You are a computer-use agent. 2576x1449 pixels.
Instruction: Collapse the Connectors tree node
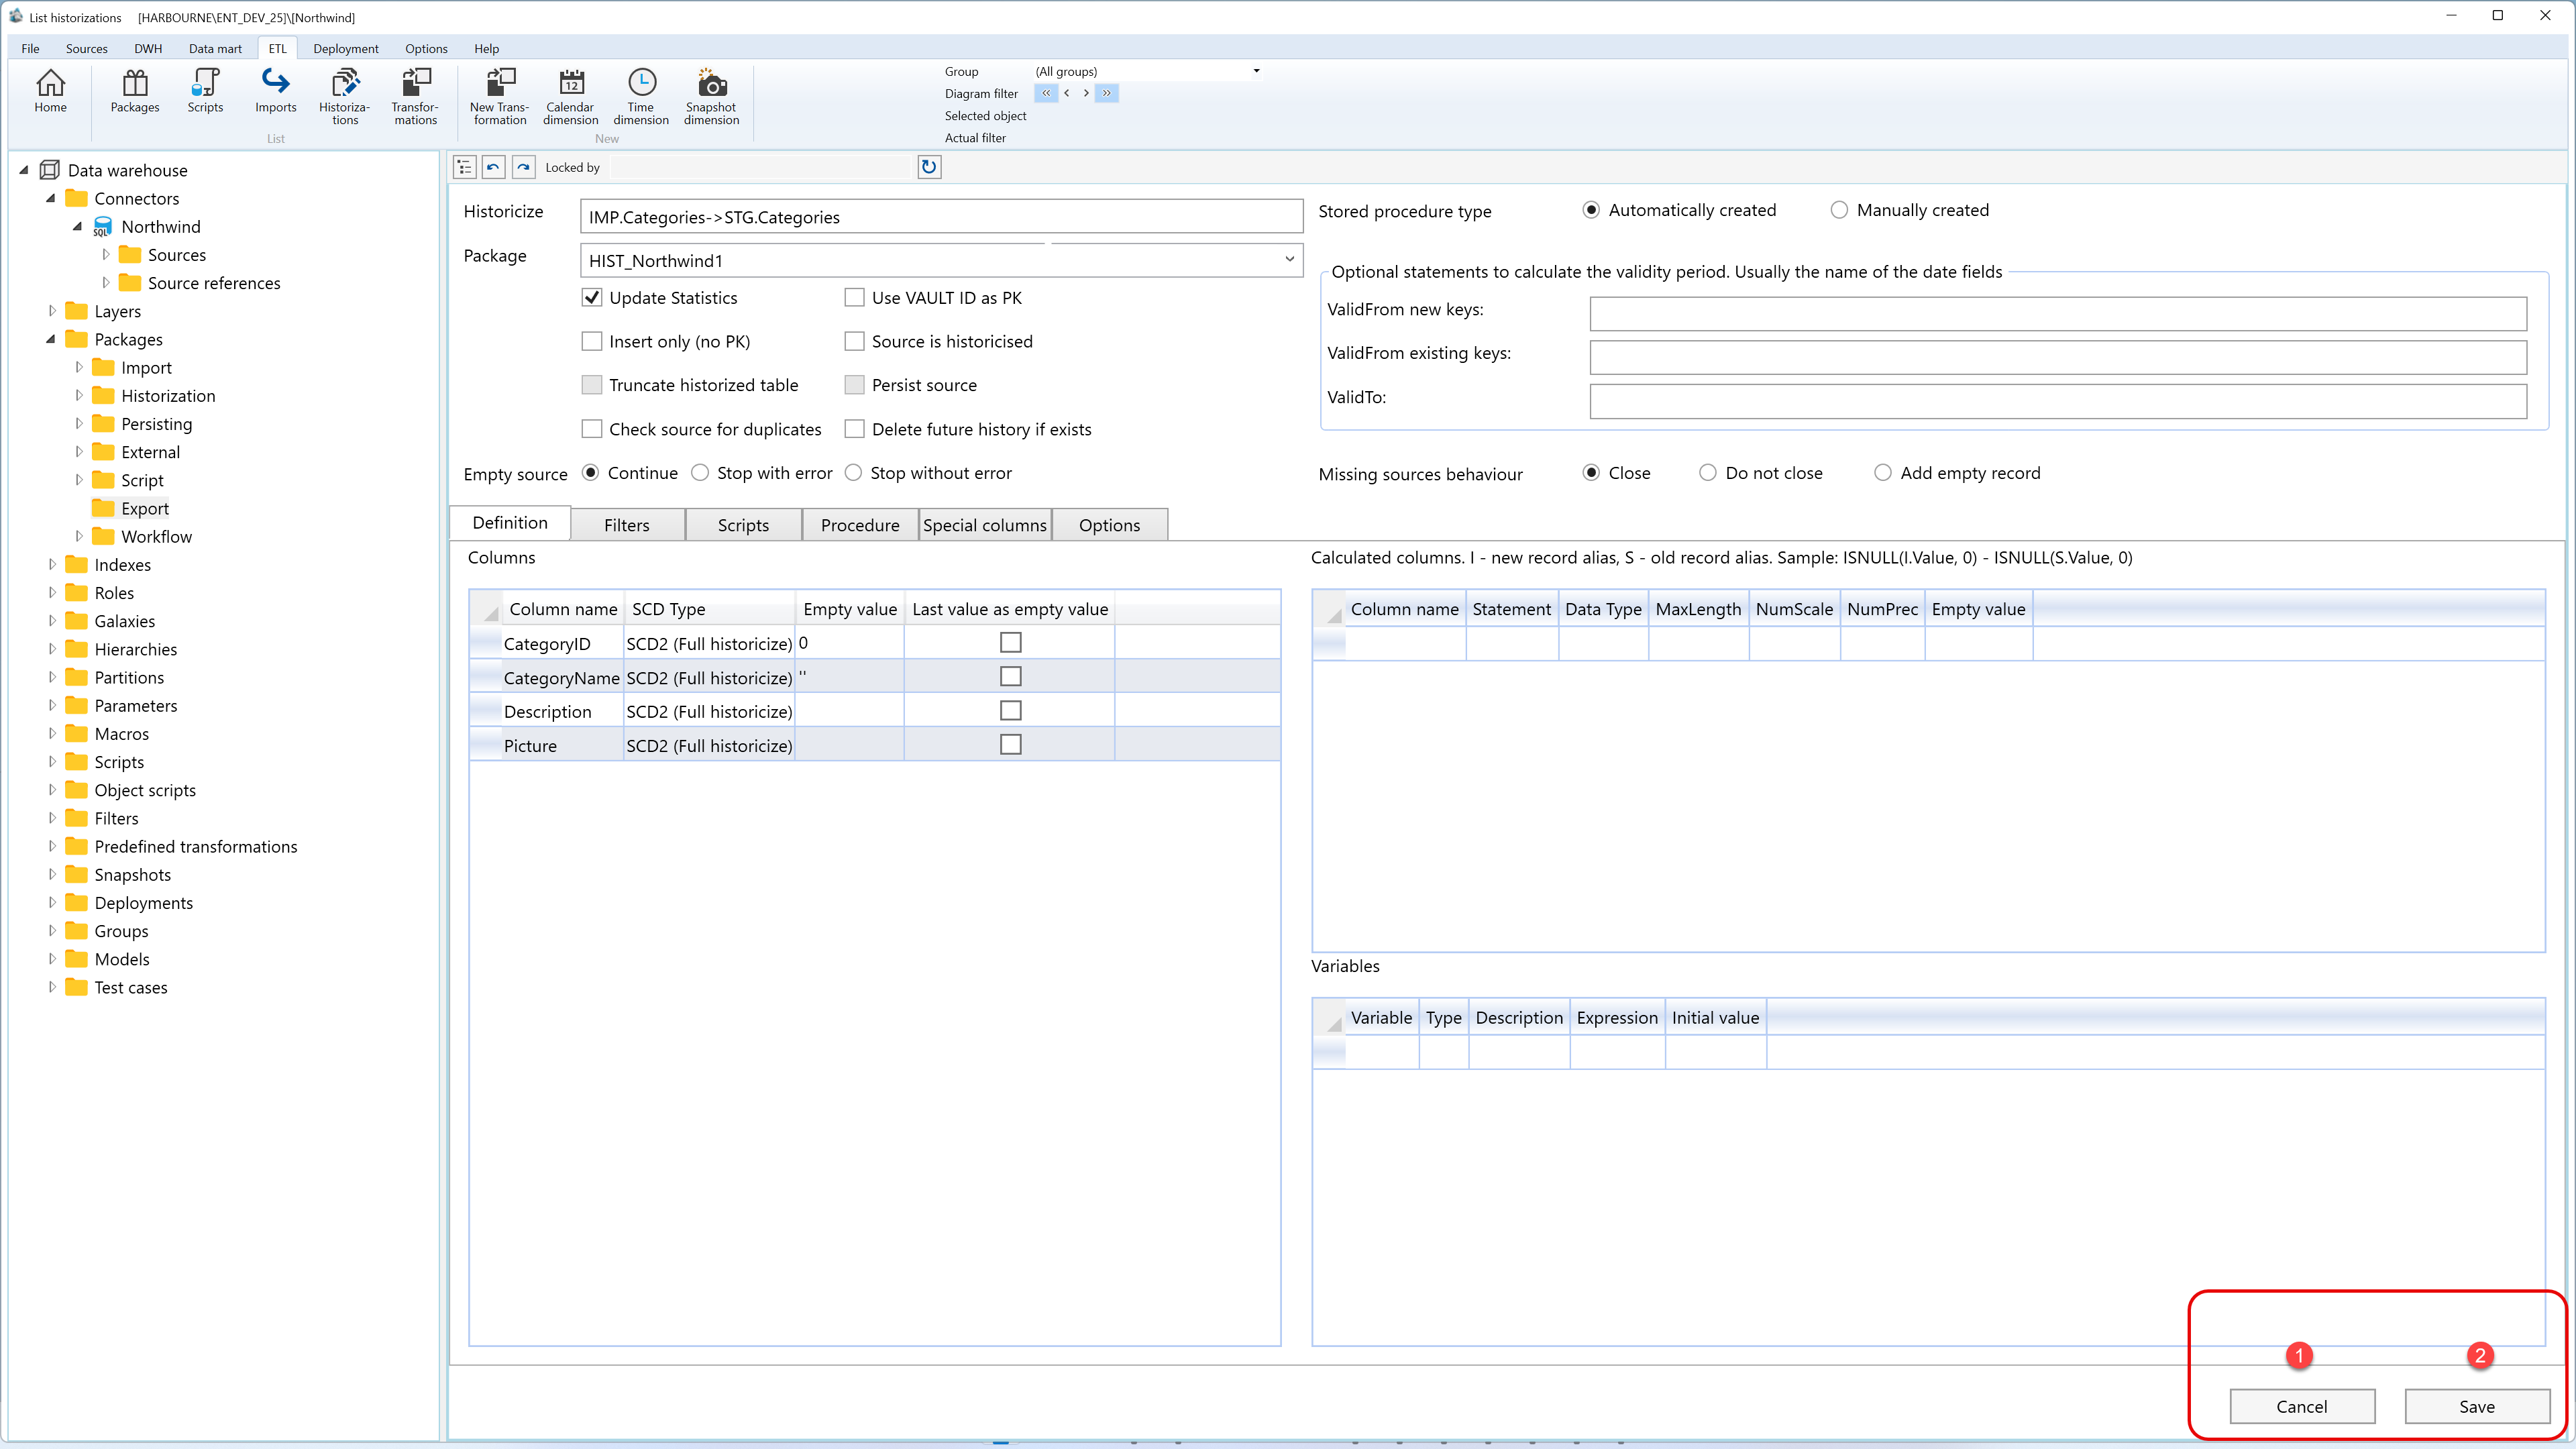click(51, 198)
